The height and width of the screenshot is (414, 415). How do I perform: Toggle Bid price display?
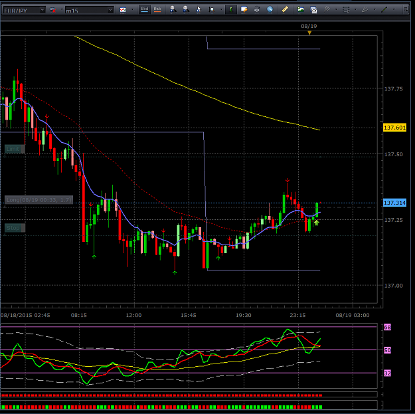[x=144, y=9]
